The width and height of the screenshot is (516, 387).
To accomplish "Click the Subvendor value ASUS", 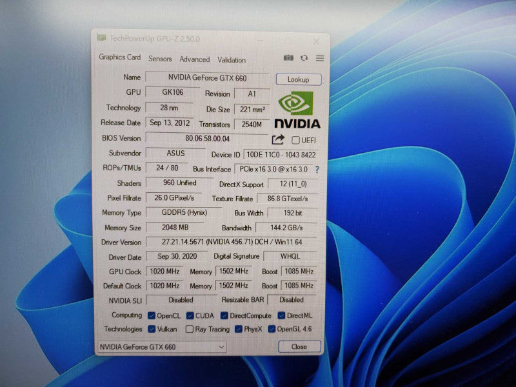I will pyautogui.click(x=175, y=154).
